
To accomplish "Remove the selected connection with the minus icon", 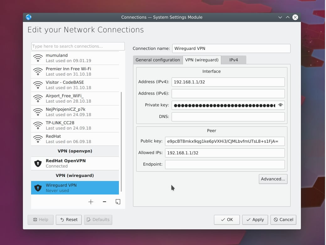I will (x=104, y=202).
